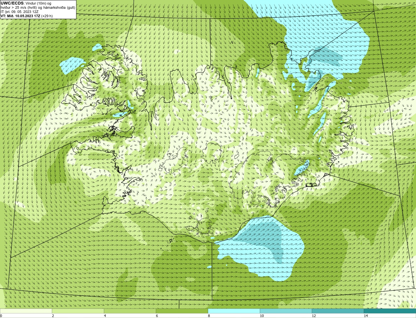The width and height of the screenshot is (416, 318).
Task: Click the legend scale label '2'
Action: coord(53,316)
